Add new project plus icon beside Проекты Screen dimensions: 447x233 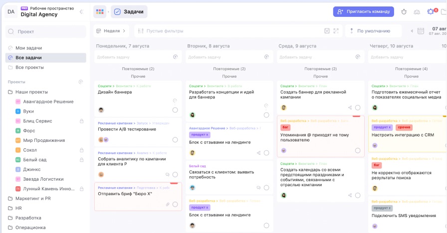pos(81,82)
